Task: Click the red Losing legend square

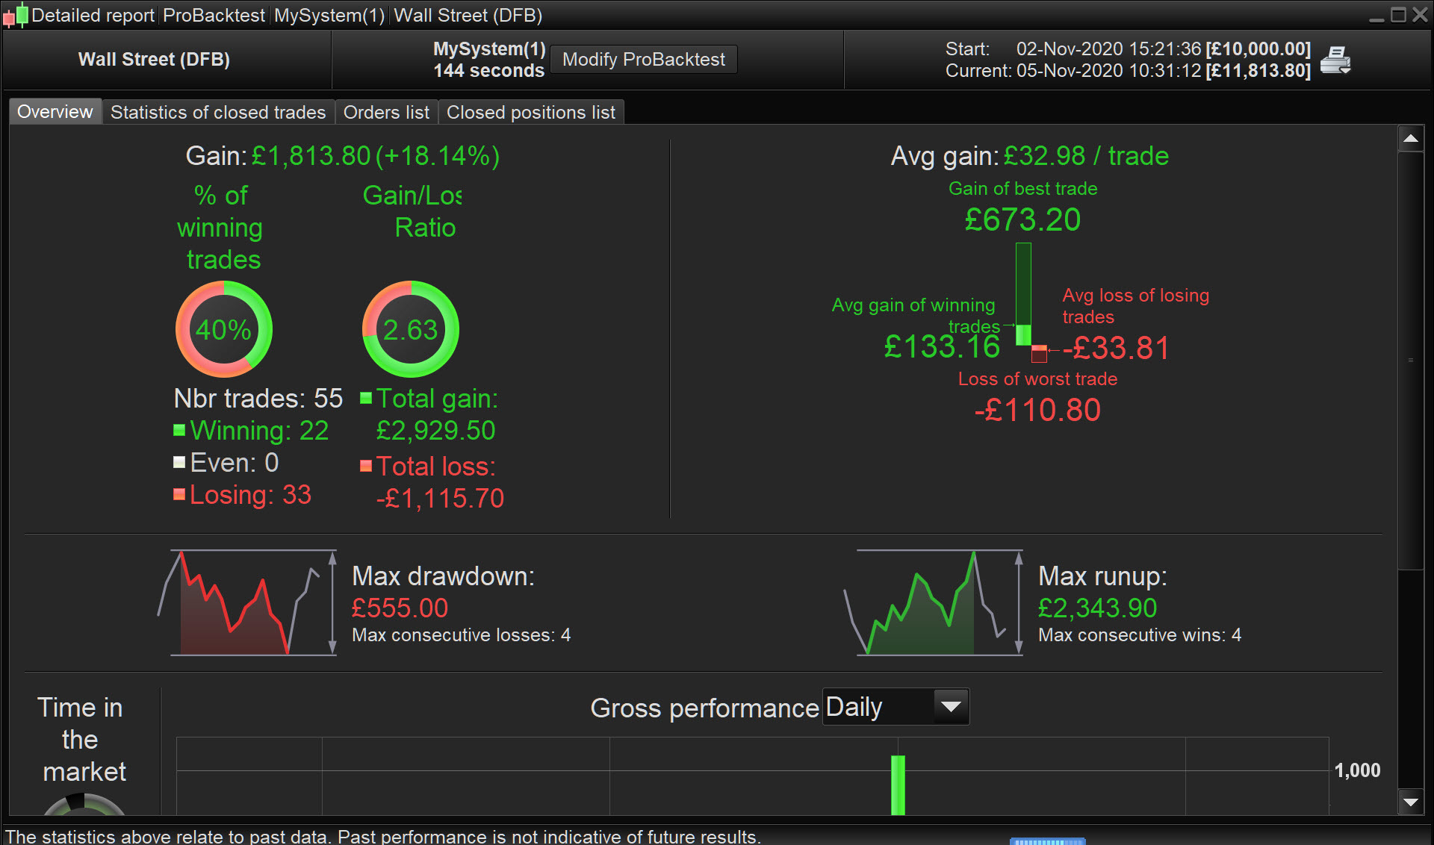Action: 179,494
